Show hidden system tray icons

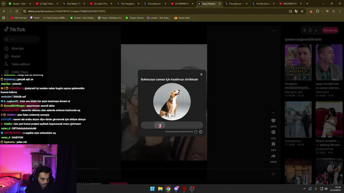pyautogui.click(x=304, y=189)
